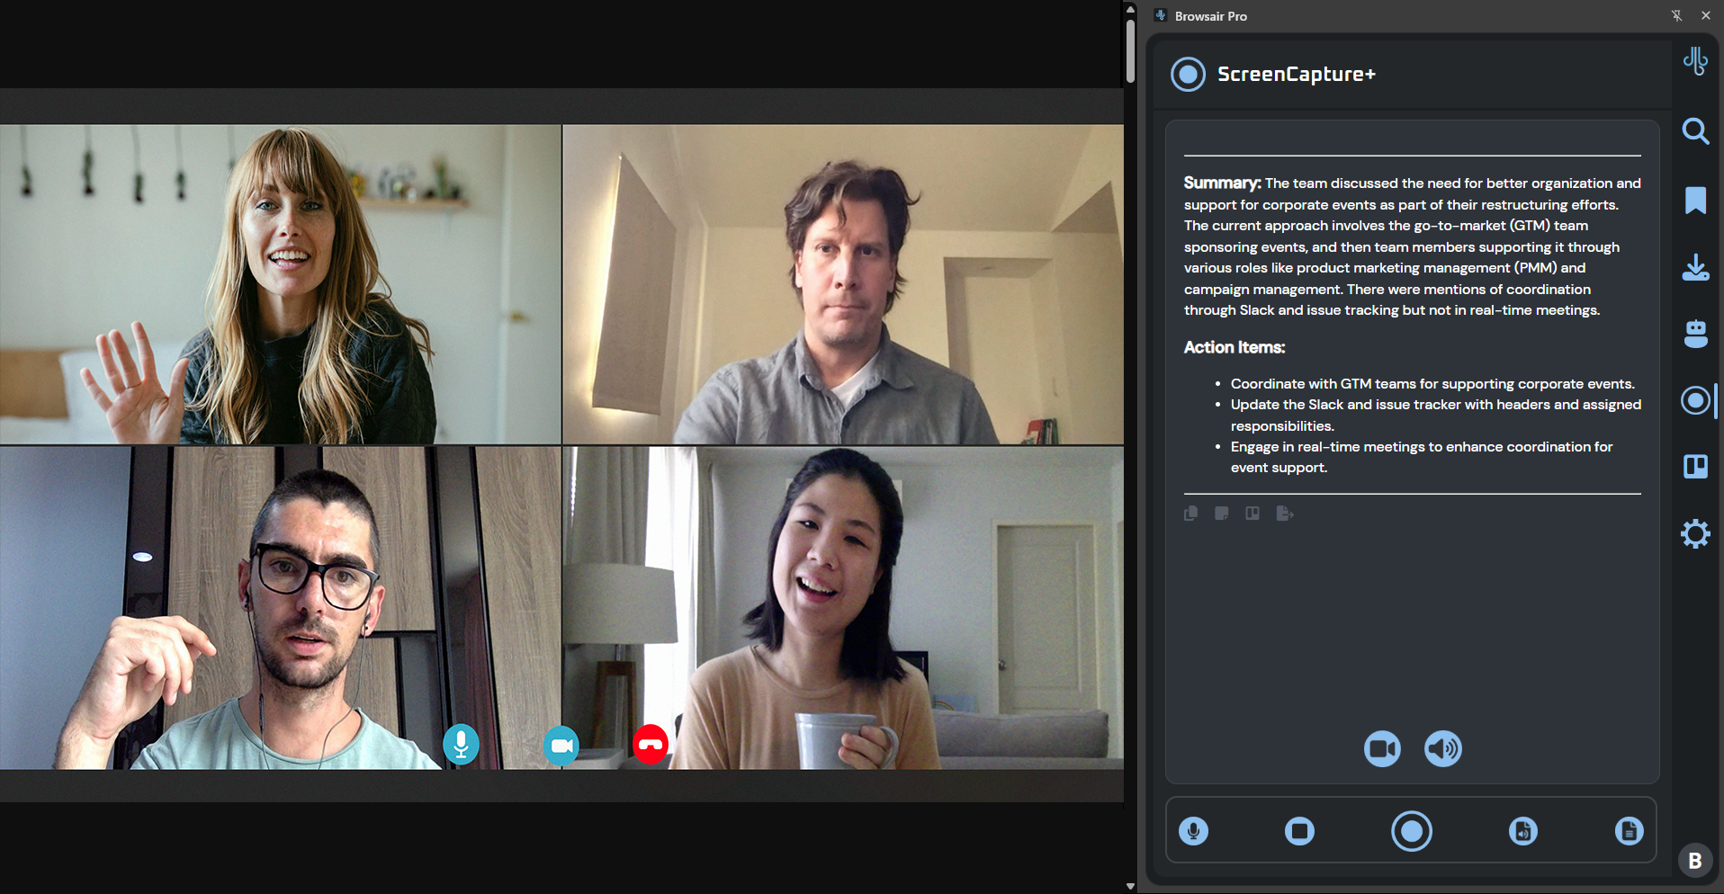Click the Browsair logo at sidebar top
This screenshot has width=1724, height=894.
pos(1695,61)
